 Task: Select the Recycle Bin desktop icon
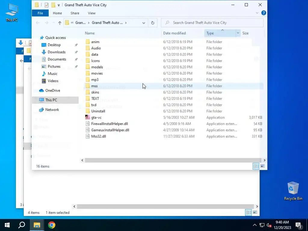pos(293,191)
